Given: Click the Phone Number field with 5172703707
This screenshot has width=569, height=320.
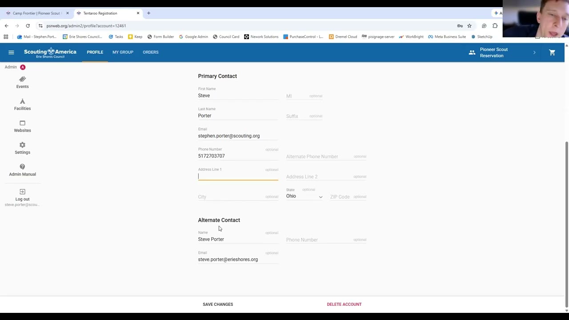Looking at the screenshot, I should tap(238, 156).
